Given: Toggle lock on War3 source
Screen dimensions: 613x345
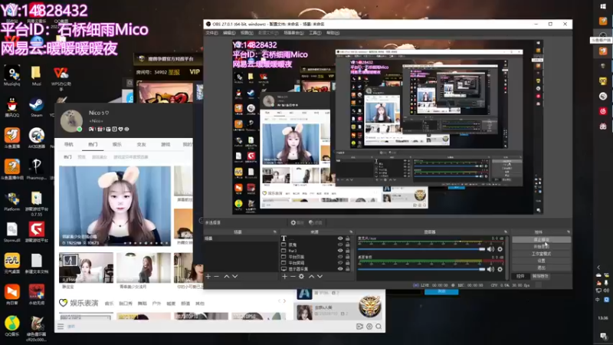Looking at the screenshot, I should (x=348, y=251).
